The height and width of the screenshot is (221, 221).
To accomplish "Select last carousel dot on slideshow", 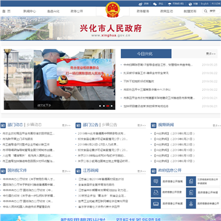I will [x=112, y=106].
